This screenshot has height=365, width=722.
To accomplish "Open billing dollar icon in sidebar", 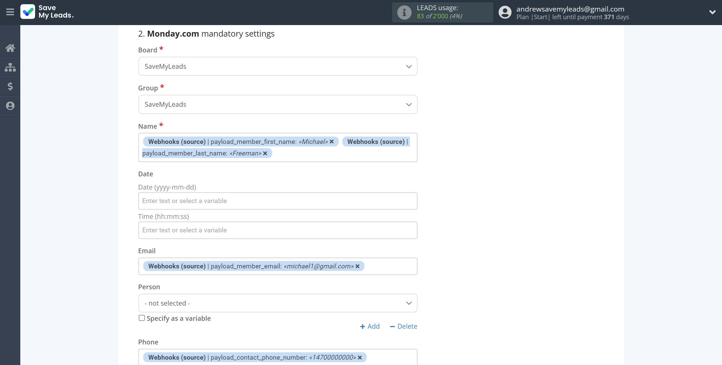I will 10,86.
